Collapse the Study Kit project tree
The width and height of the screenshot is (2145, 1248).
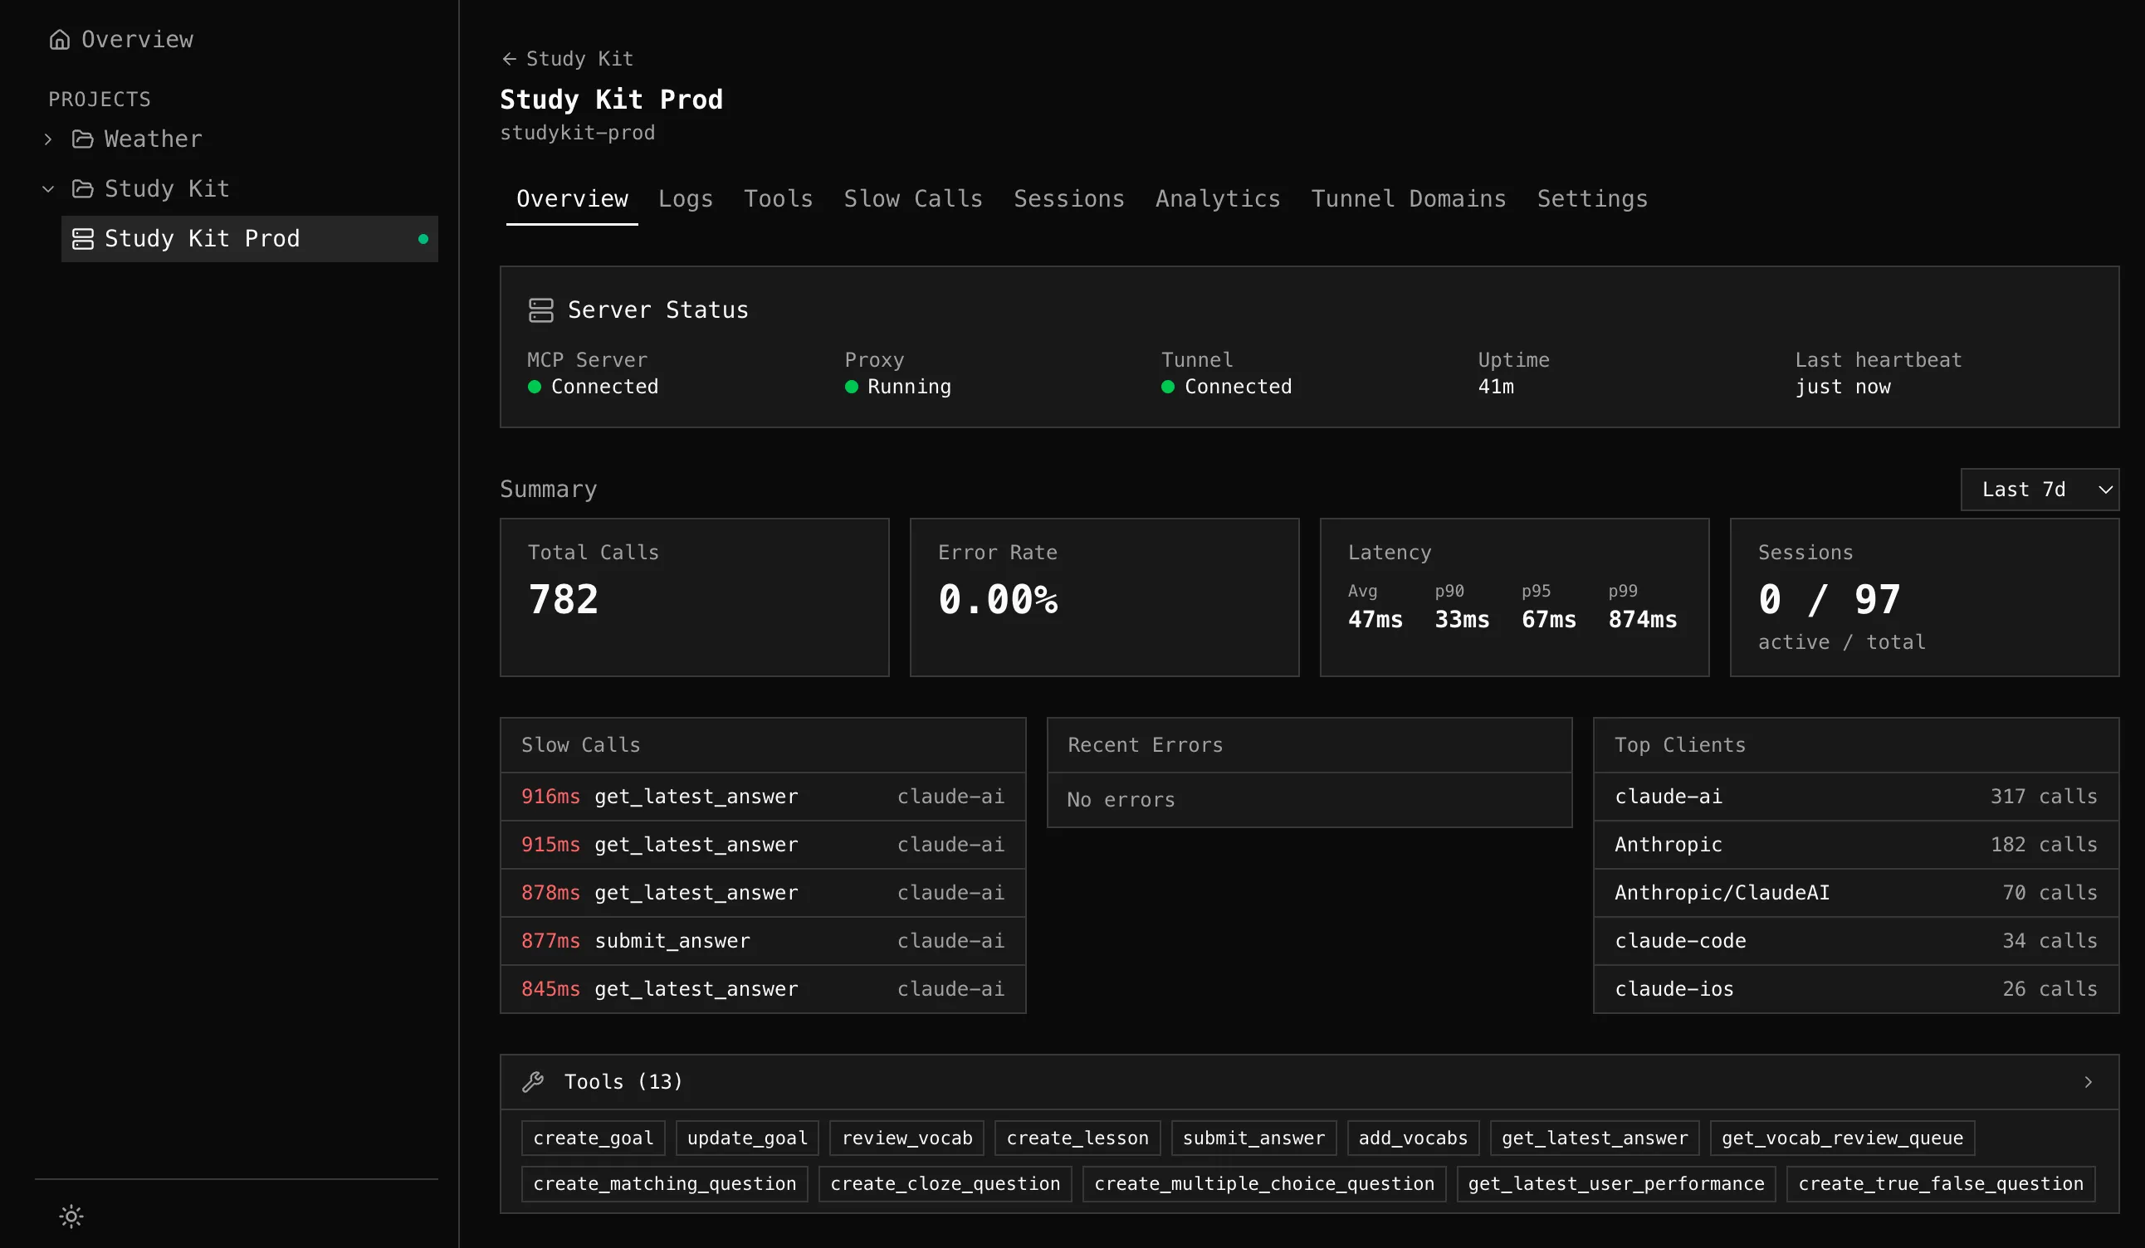click(x=48, y=189)
